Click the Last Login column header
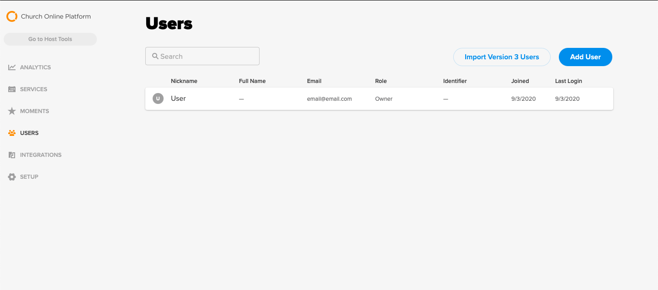The height and width of the screenshot is (290, 658). pos(568,81)
